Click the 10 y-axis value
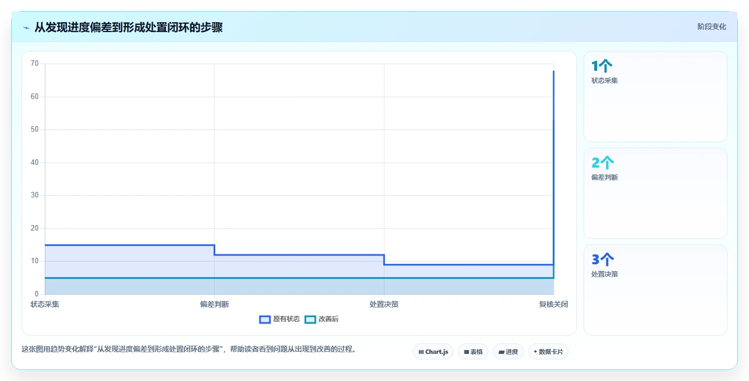Viewport: 749px width, 381px height. 35,261
